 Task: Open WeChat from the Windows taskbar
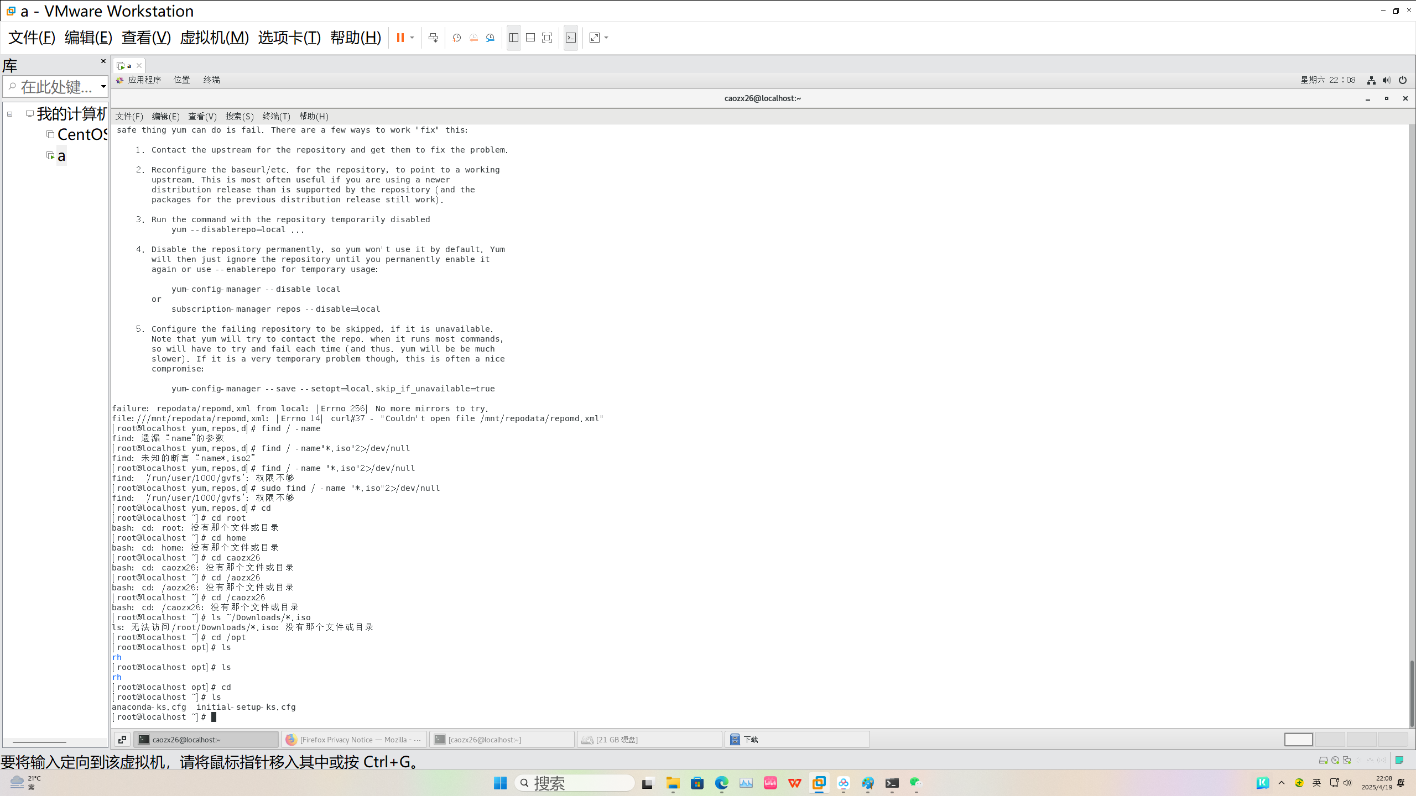click(916, 783)
